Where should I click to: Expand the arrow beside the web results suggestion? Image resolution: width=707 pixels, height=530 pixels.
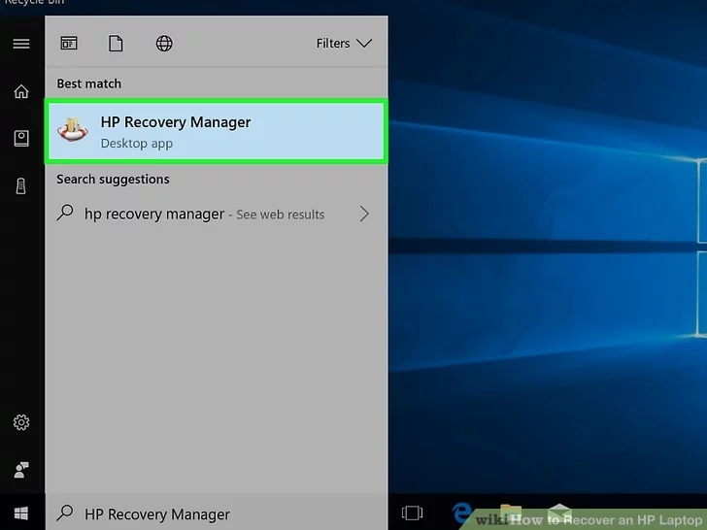pyautogui.click(x=364, y=214)
